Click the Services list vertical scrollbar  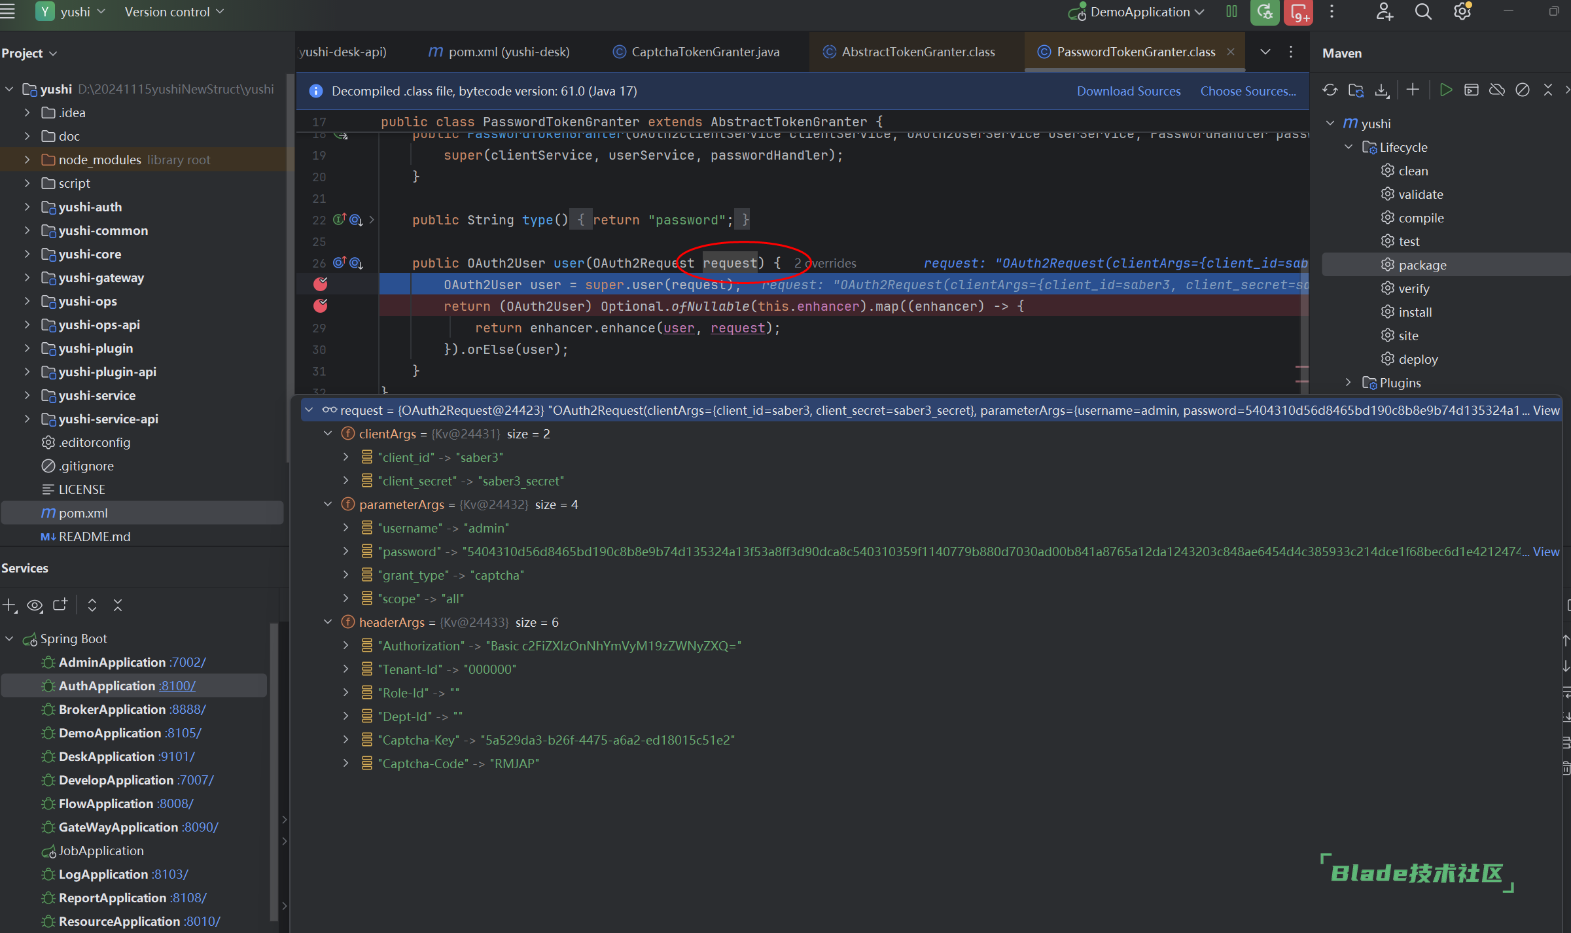point(274,772)
